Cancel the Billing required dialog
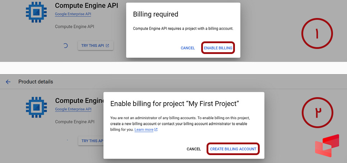Screen dimensions: 347x163 pos(188,48)
